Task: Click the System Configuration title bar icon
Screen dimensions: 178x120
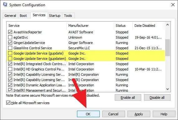Action: (x=5, y=5)
